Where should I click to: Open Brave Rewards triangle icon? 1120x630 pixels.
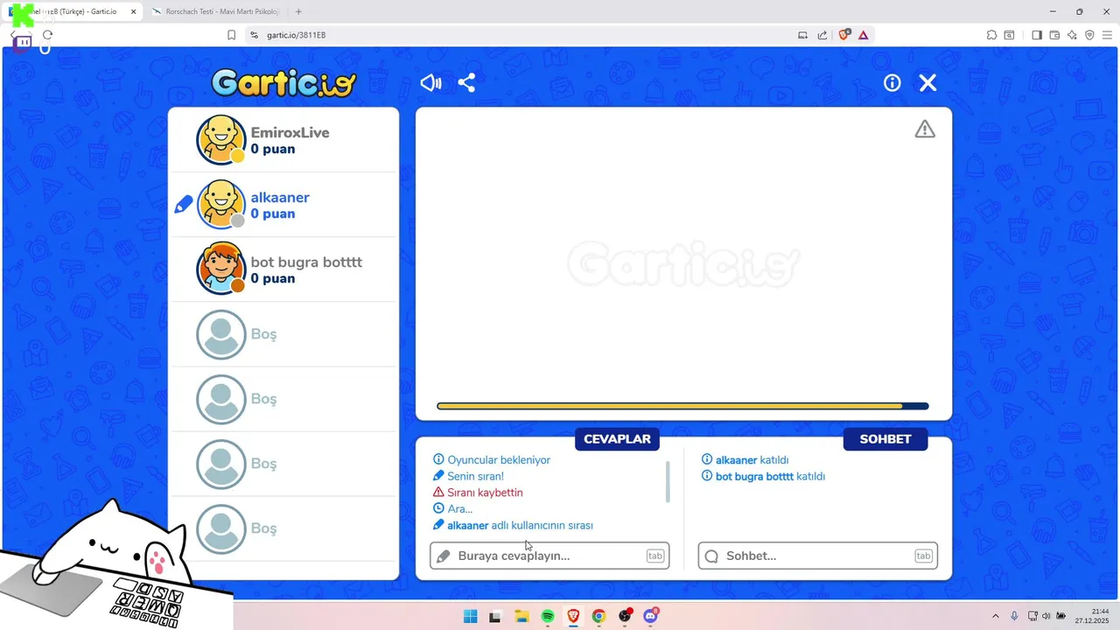pyautogui.click(x=864, y=35)
